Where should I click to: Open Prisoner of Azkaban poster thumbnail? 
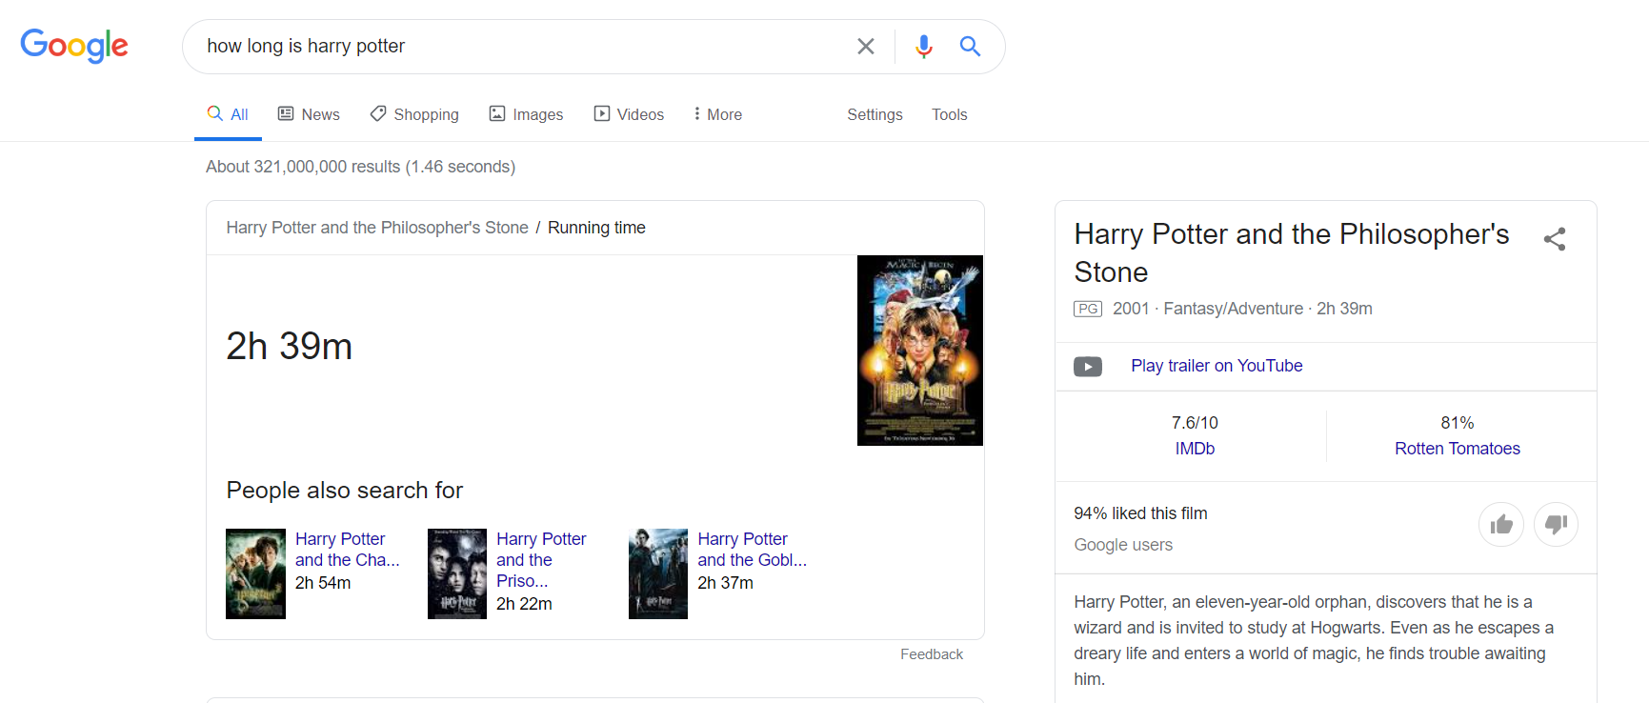(457, 573)
